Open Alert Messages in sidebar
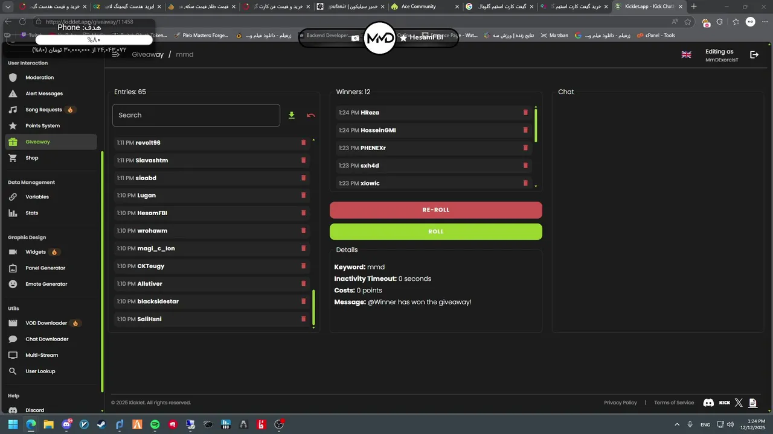The height and width of the screenshot is (434, 773). coord(51,93)
